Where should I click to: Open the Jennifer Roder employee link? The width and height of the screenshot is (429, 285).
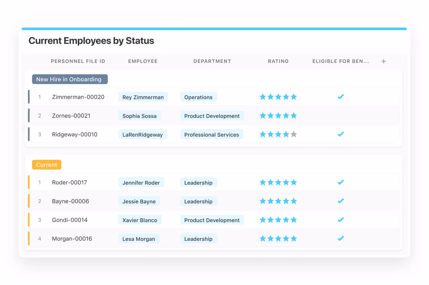[141, 183]
